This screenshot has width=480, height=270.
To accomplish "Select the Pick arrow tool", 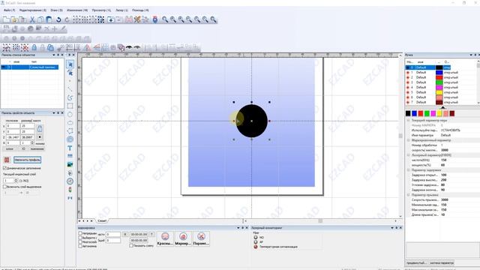I will (70, 64).
